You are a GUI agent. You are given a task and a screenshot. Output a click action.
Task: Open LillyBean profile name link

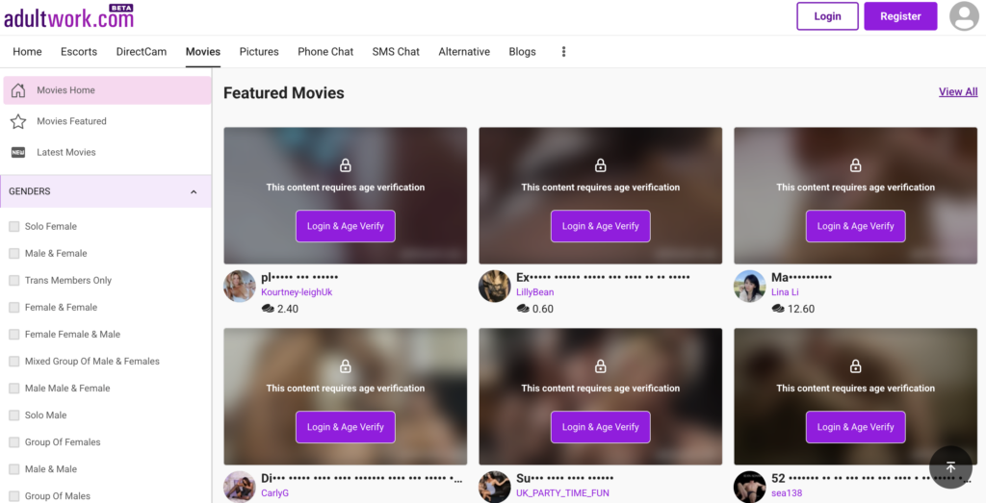click(x=535, y=292)
